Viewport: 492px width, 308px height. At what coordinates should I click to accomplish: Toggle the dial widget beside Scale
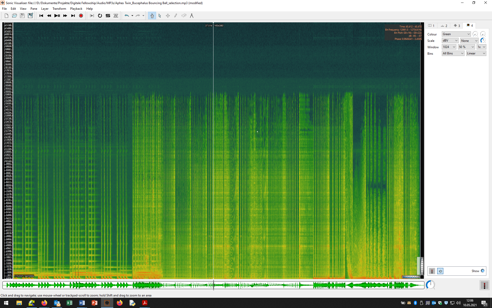(x=483, y=40)
